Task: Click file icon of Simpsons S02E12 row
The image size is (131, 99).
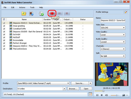Action: 11,46
